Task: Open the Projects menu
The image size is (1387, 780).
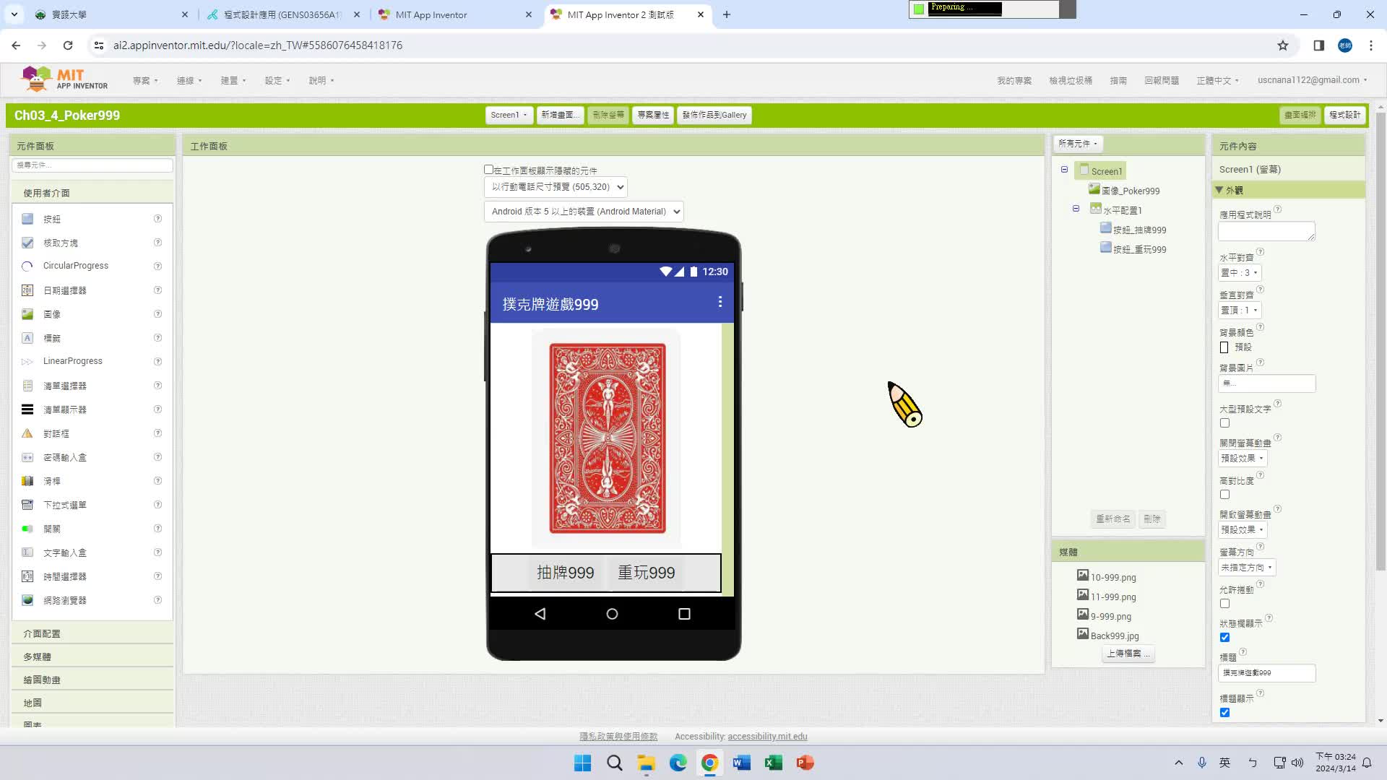Action: coord(145,81)
